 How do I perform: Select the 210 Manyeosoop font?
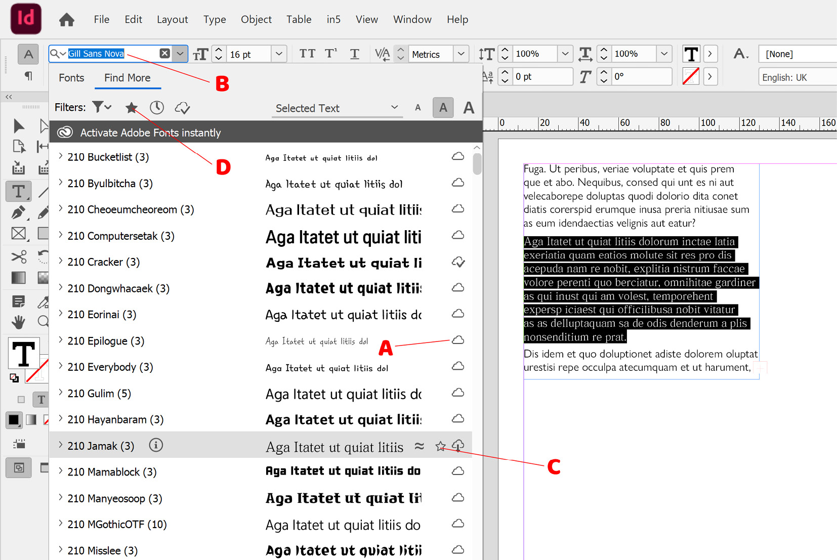pos(261,498)
